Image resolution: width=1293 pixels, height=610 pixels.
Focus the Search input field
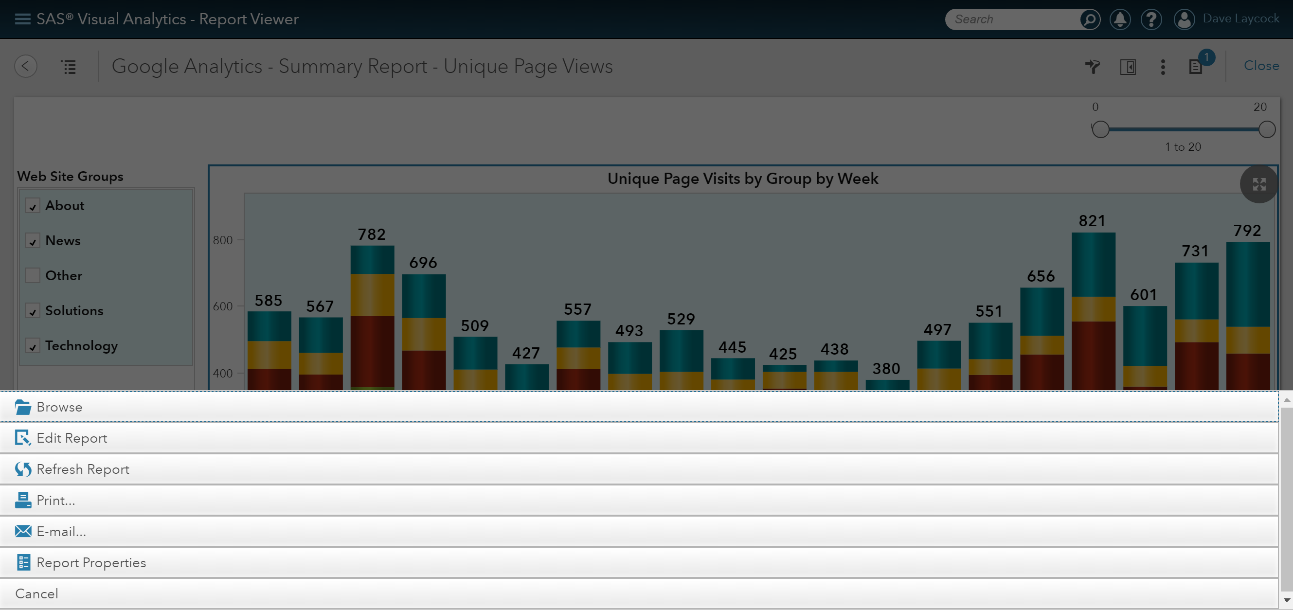(x=1014, y=19)
